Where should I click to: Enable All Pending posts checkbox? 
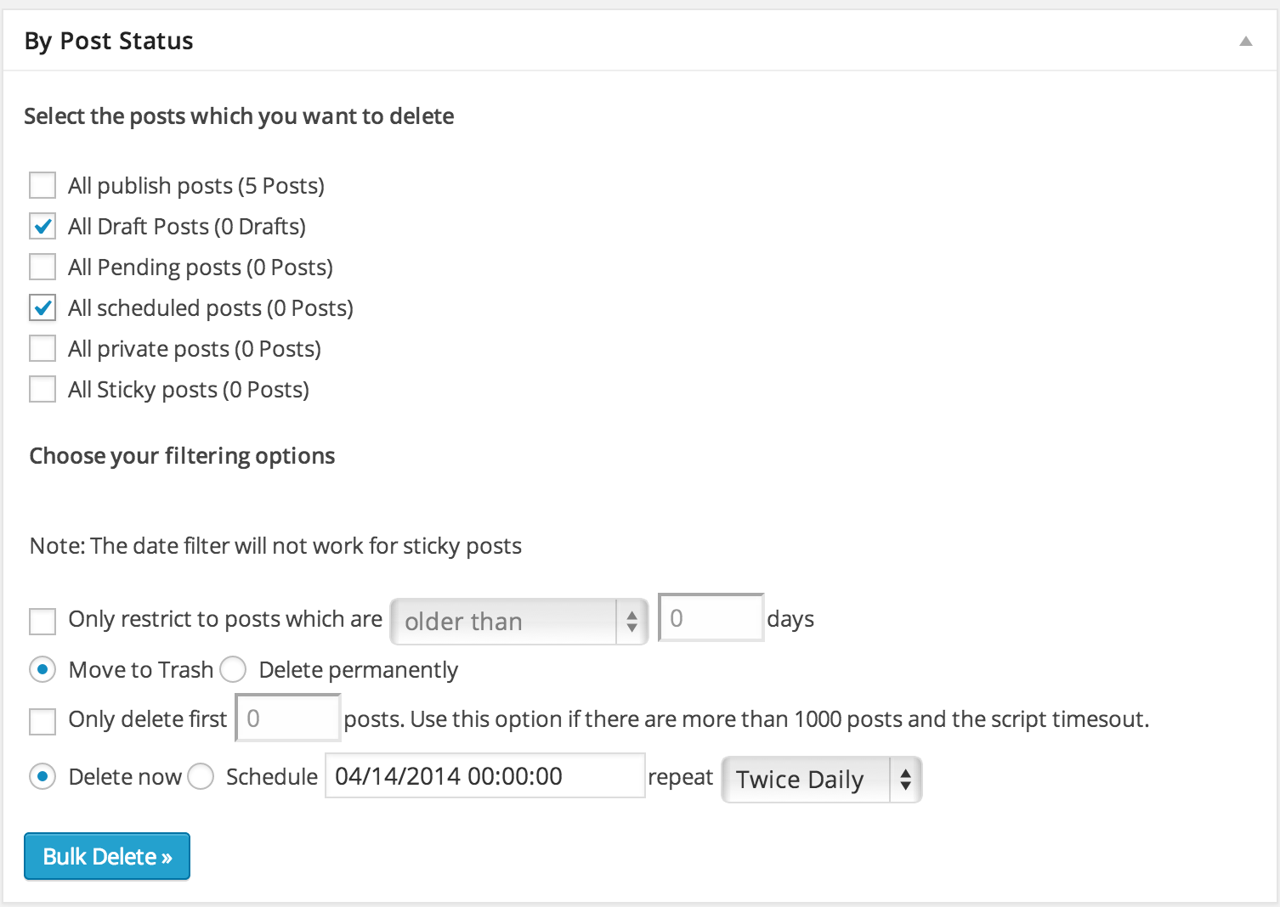(x=42, y=267)
